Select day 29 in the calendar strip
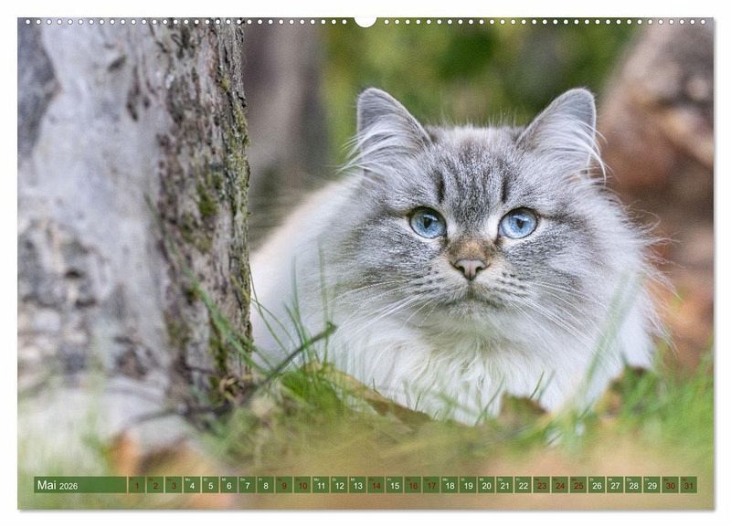The width and height of the screenshot is (731, 527). 652,485
